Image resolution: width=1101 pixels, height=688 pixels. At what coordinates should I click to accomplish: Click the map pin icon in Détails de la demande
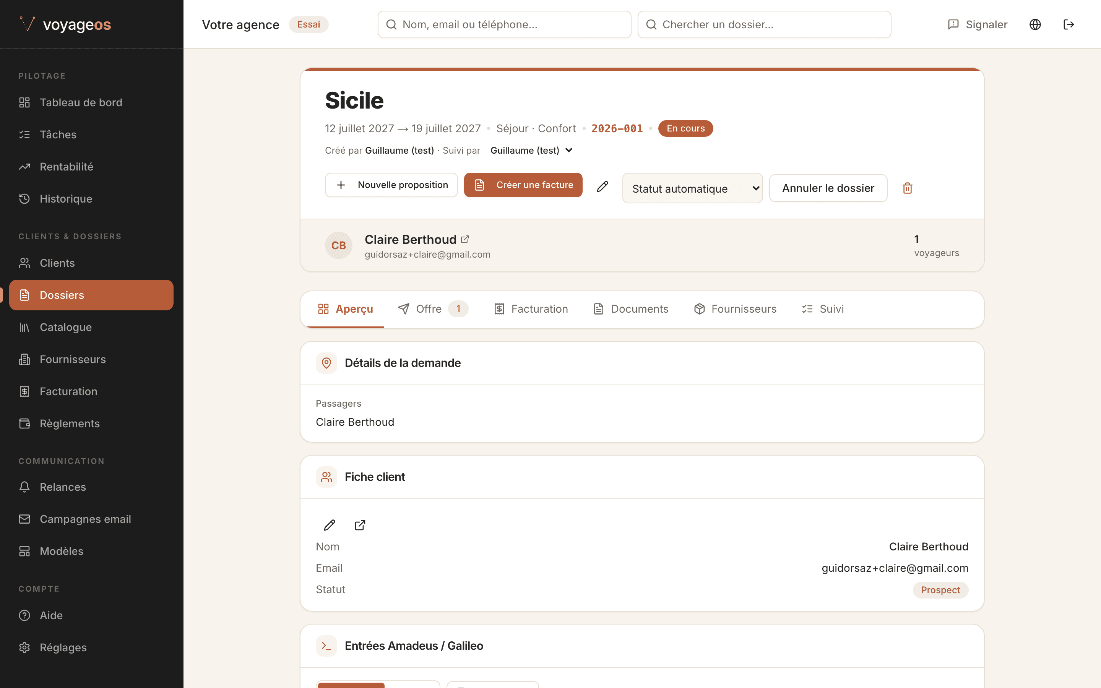pos(326,363)
